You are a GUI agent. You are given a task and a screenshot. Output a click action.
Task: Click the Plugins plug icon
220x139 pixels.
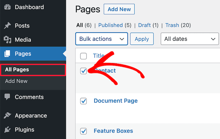tap(7, 130)
